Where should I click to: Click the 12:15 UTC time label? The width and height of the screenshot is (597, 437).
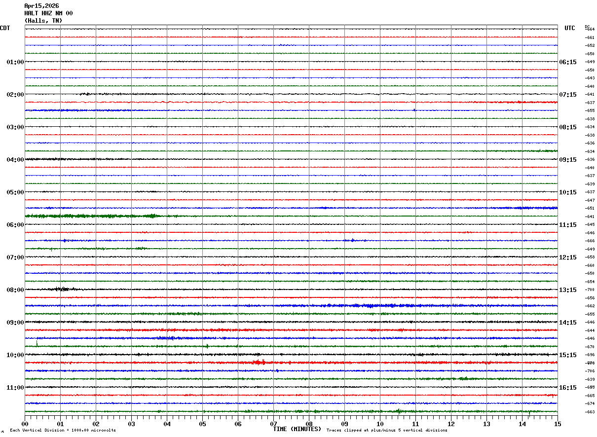tap(568, 257)
